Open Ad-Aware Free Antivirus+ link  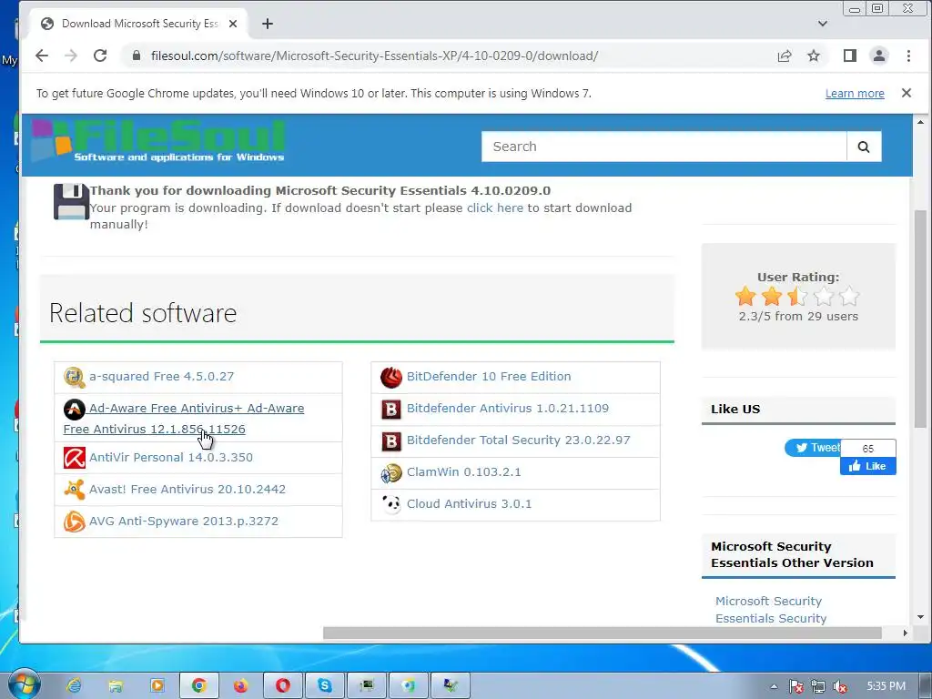tap(184, 419)
